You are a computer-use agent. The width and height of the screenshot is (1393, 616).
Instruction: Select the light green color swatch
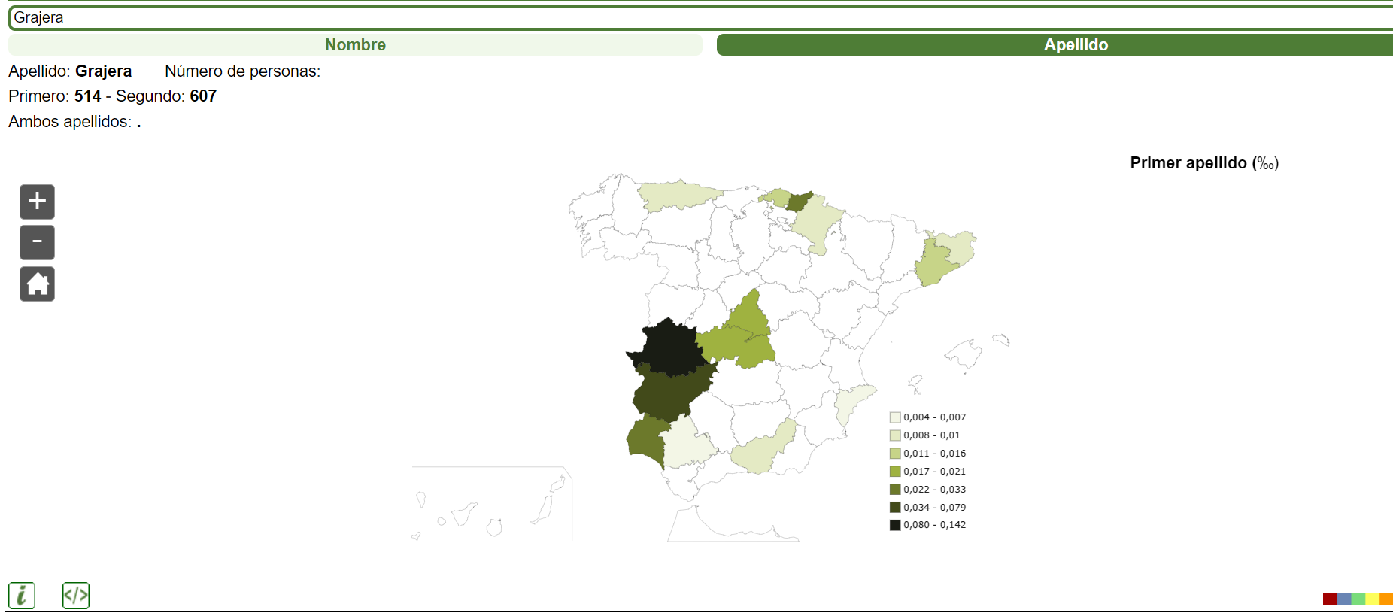[x=1358, y=599]
